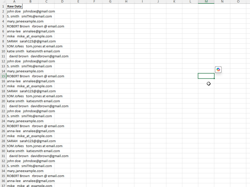Image resolution: width=250 pixels, height=187 pixels.
Task: Click katie smith entry in row 10
Action: click(x=33, y=51)
